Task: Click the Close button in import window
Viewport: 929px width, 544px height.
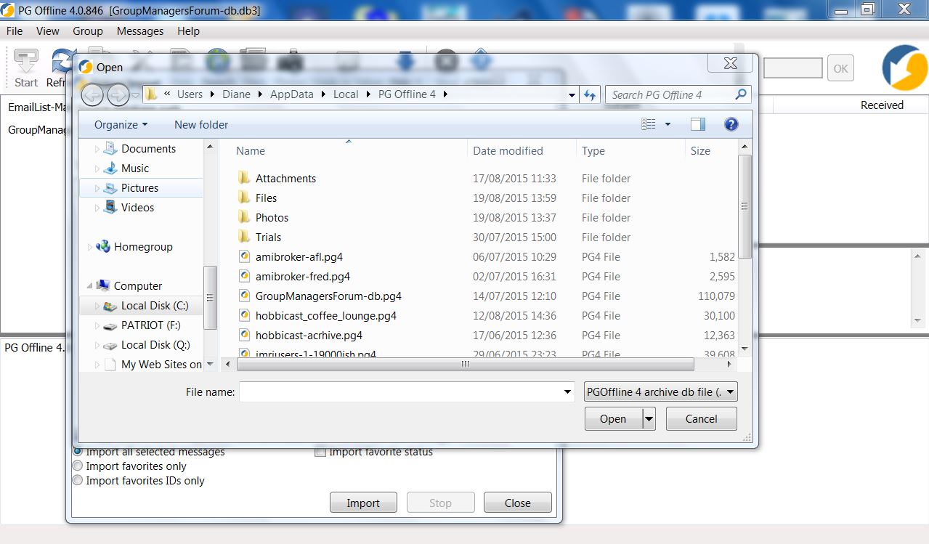Action: tap(518, 503)
